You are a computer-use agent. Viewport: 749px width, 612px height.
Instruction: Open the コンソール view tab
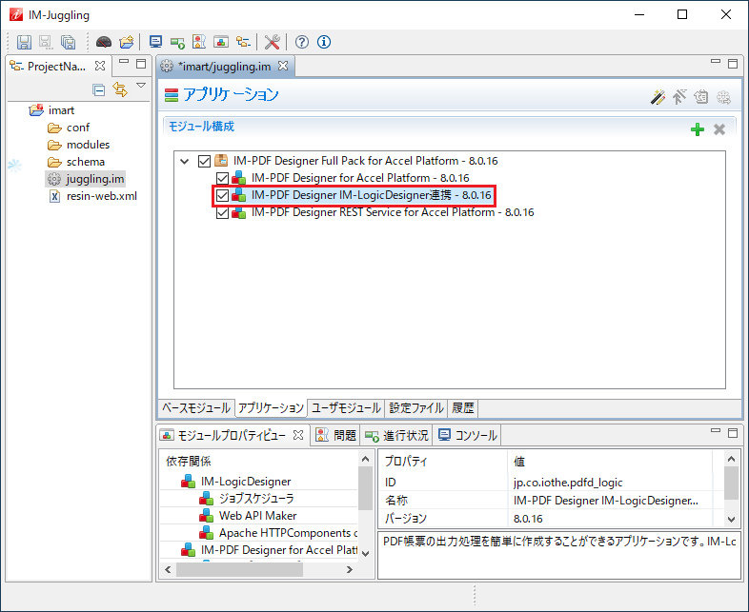coord(468,435)
